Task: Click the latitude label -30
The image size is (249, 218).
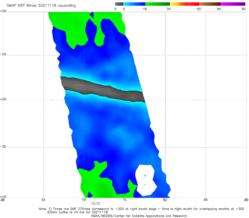Action: click(x=3, y=99)
